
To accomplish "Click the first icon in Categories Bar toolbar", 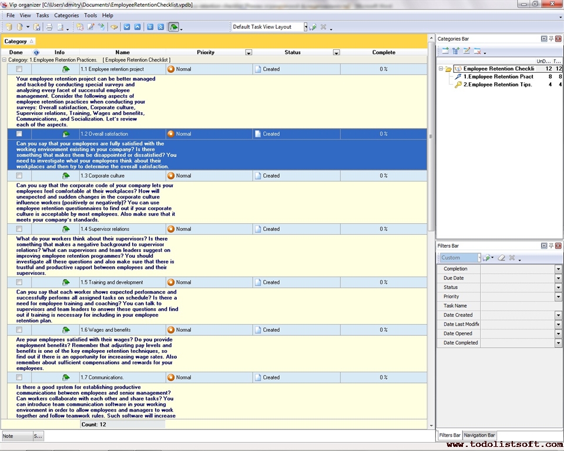I will pyautogui.click(x=445, y=51).
